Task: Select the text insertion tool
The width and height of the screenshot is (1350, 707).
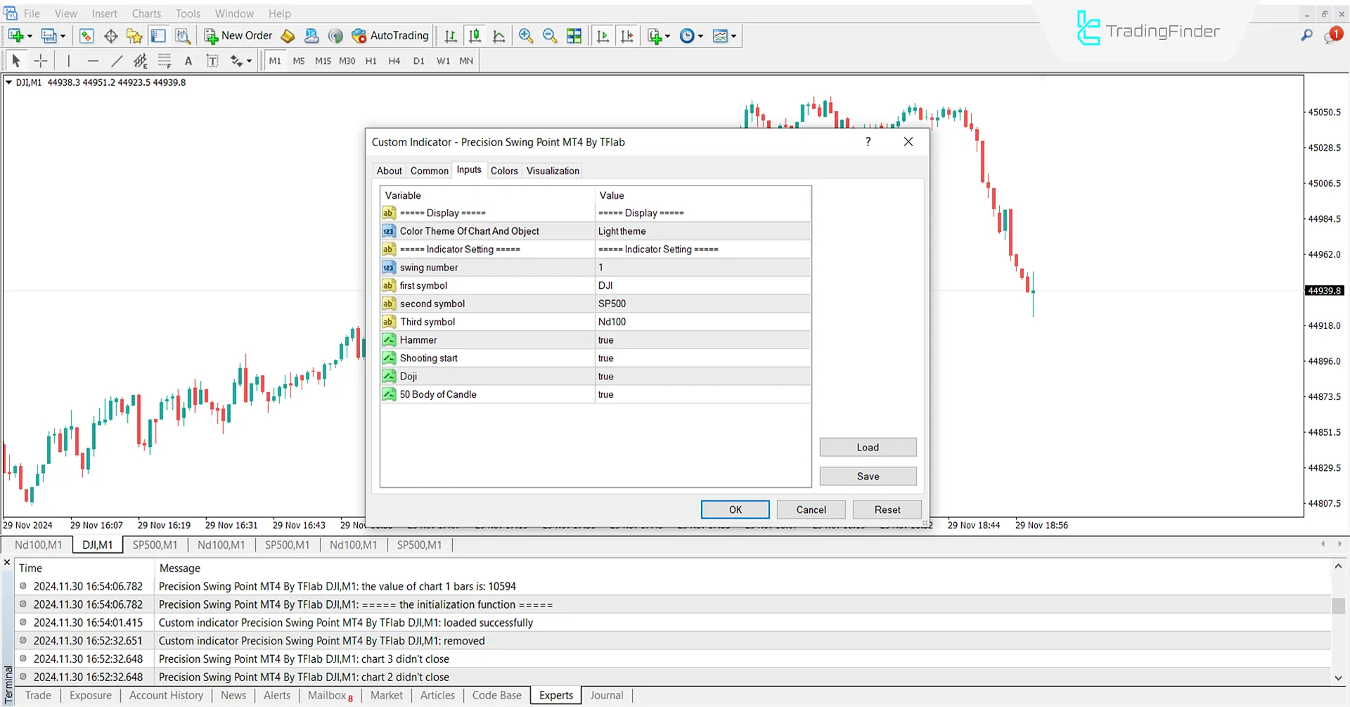Action: tap(188, 61)
